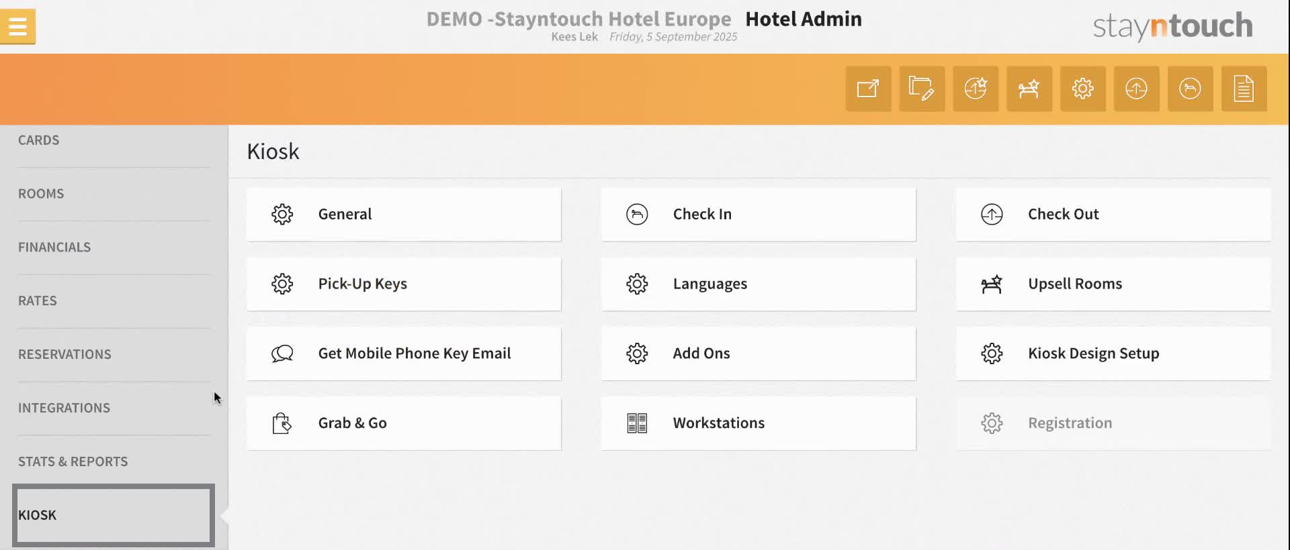Click the star chart shortcut icon in toolbar

[976, 89]
